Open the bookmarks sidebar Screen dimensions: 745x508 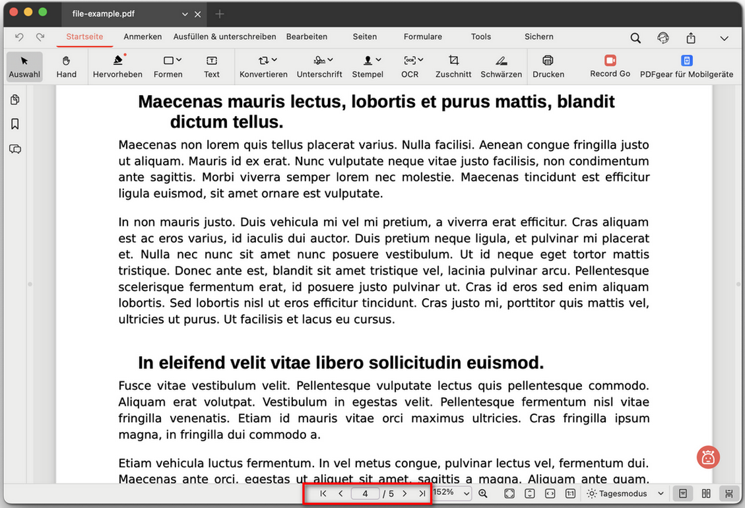(15, 123)
